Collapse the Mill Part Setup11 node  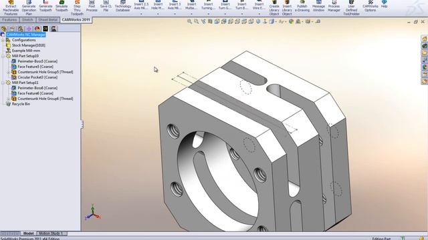[x=3, y=83]
